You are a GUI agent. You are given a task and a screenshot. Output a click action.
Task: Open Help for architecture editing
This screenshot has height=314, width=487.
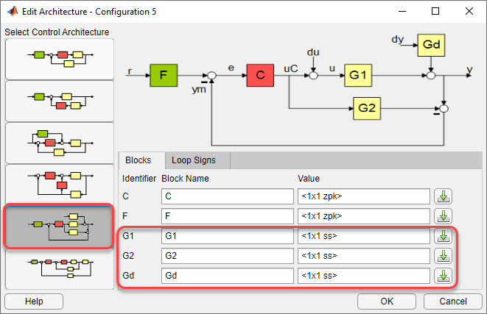(x=34, y=301)
